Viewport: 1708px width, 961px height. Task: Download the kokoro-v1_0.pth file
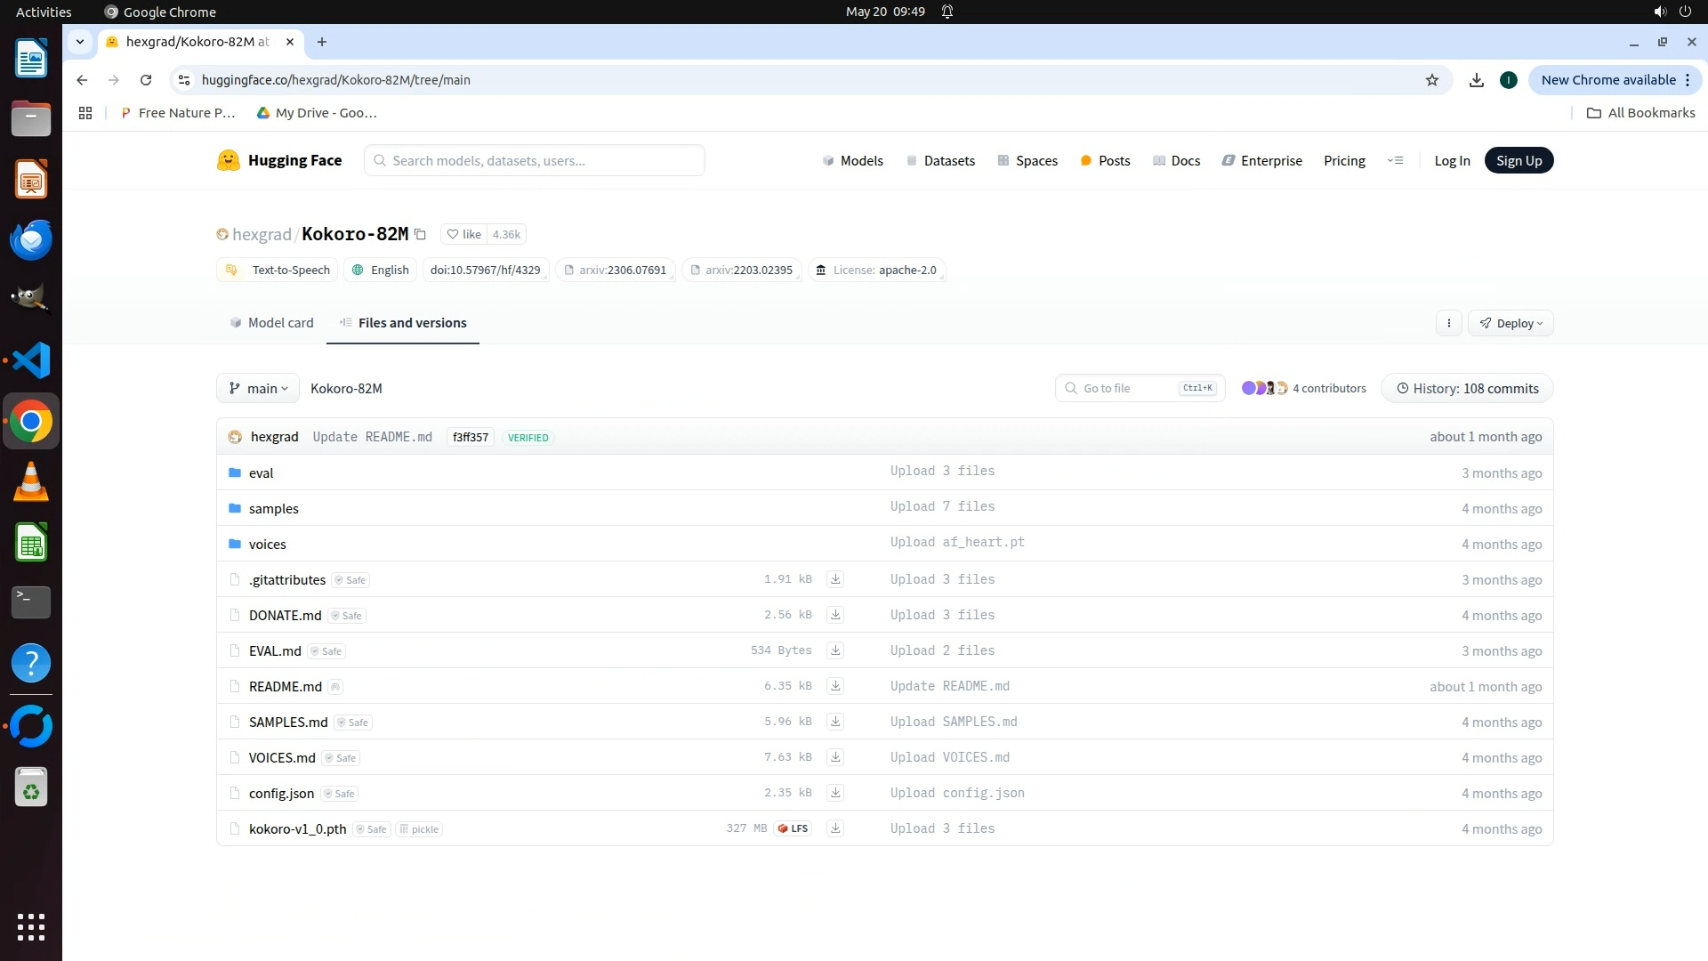pos(835,828)
